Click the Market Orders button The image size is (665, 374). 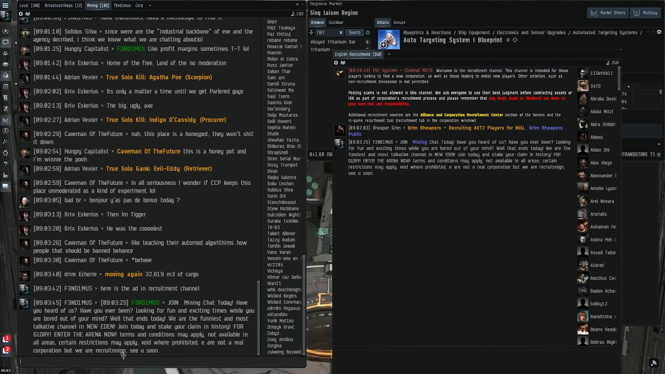607,12
